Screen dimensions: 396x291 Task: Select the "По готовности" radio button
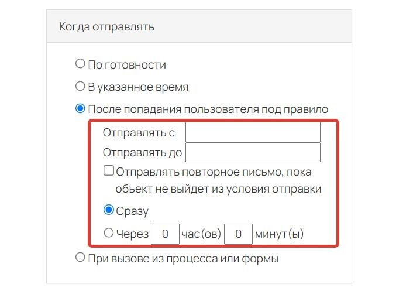click(80, 63)
